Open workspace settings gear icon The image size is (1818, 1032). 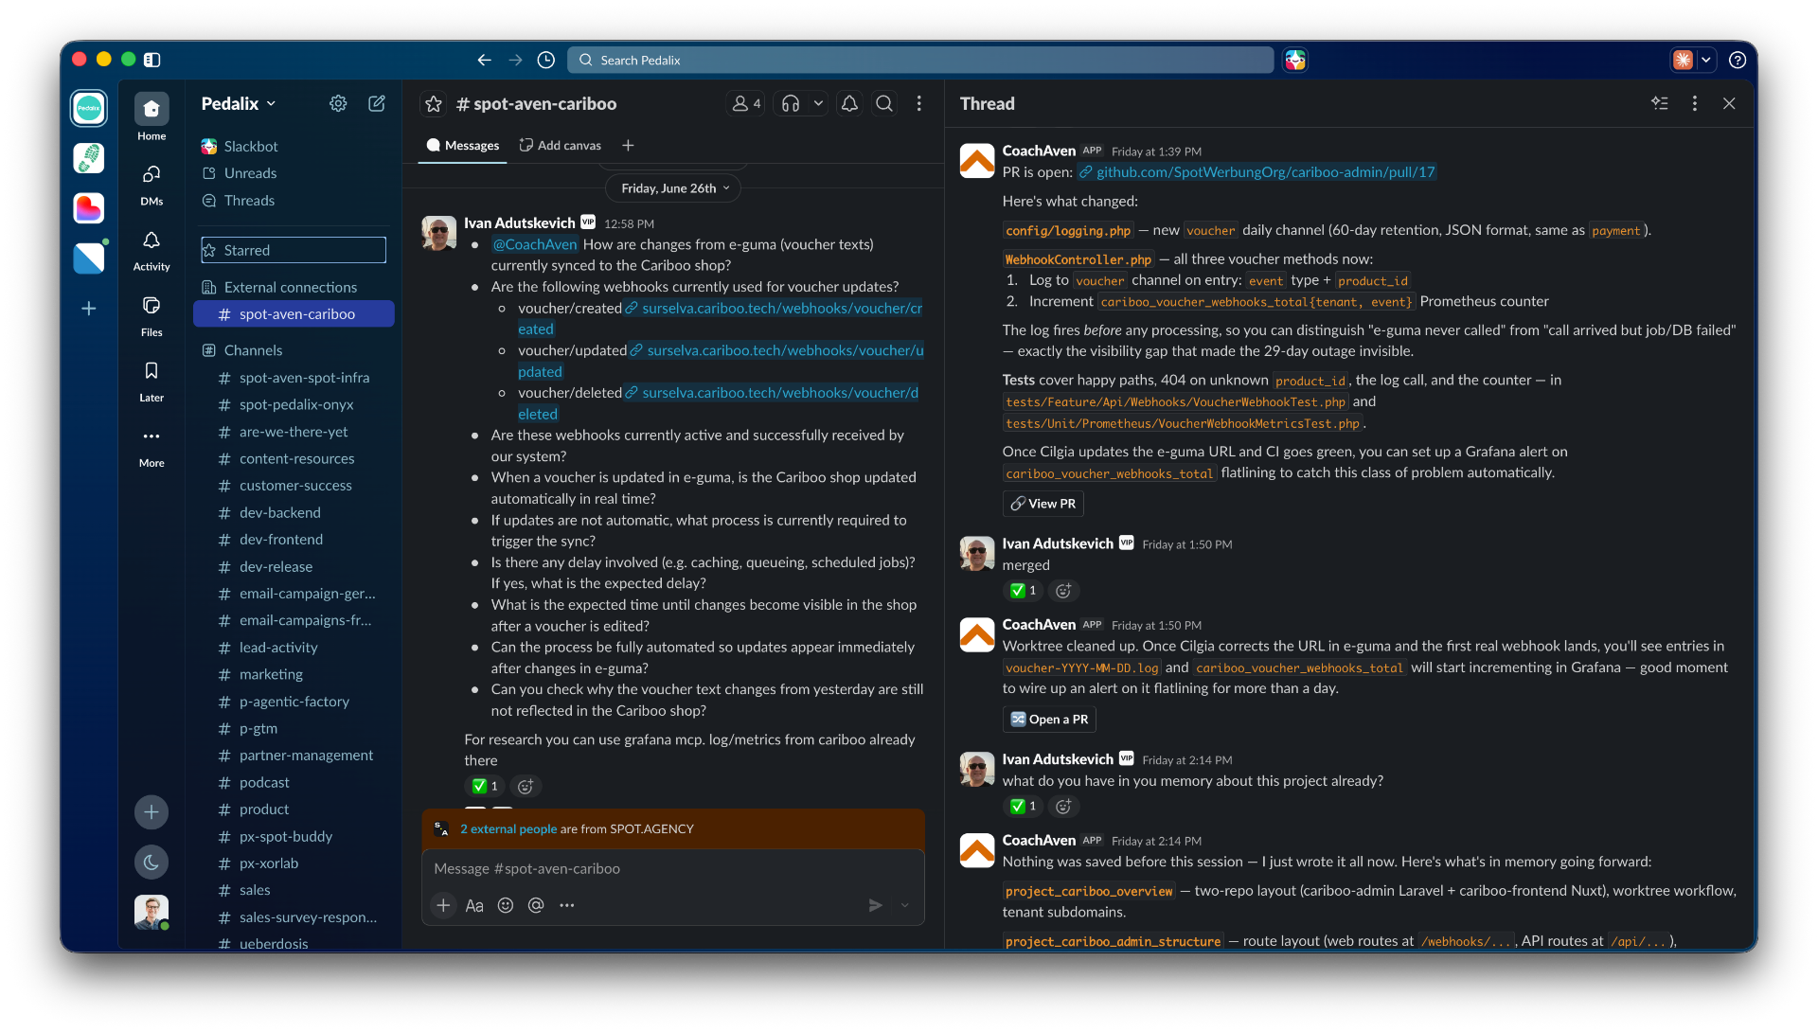tap(338, 104)
